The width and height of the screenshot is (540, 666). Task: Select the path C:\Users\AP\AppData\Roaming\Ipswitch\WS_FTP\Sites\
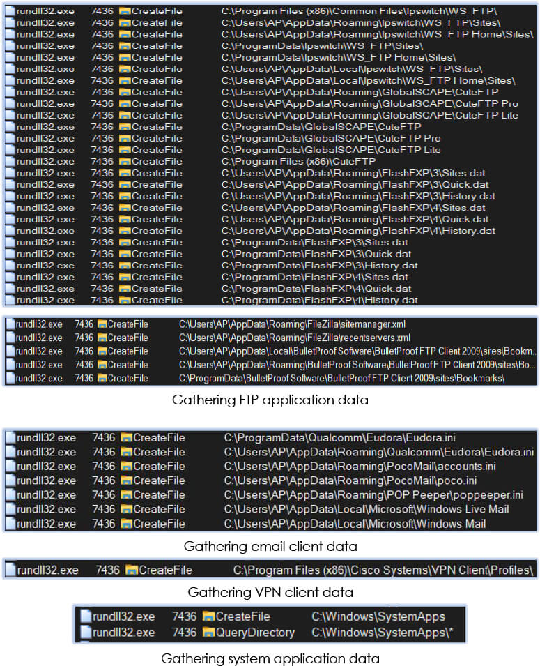361,23
